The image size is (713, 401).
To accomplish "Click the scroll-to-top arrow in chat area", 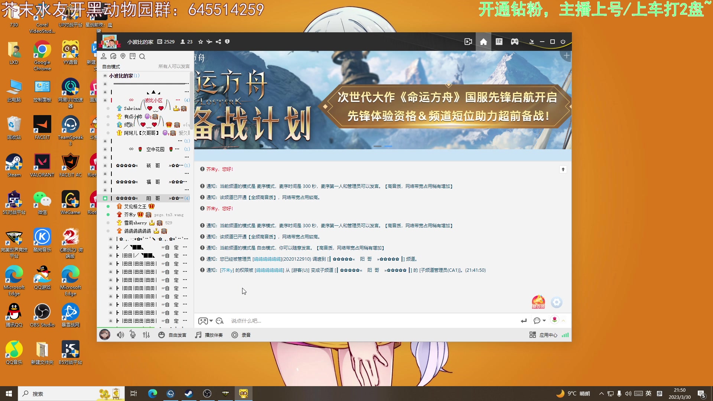I will [x=563, y=169].
